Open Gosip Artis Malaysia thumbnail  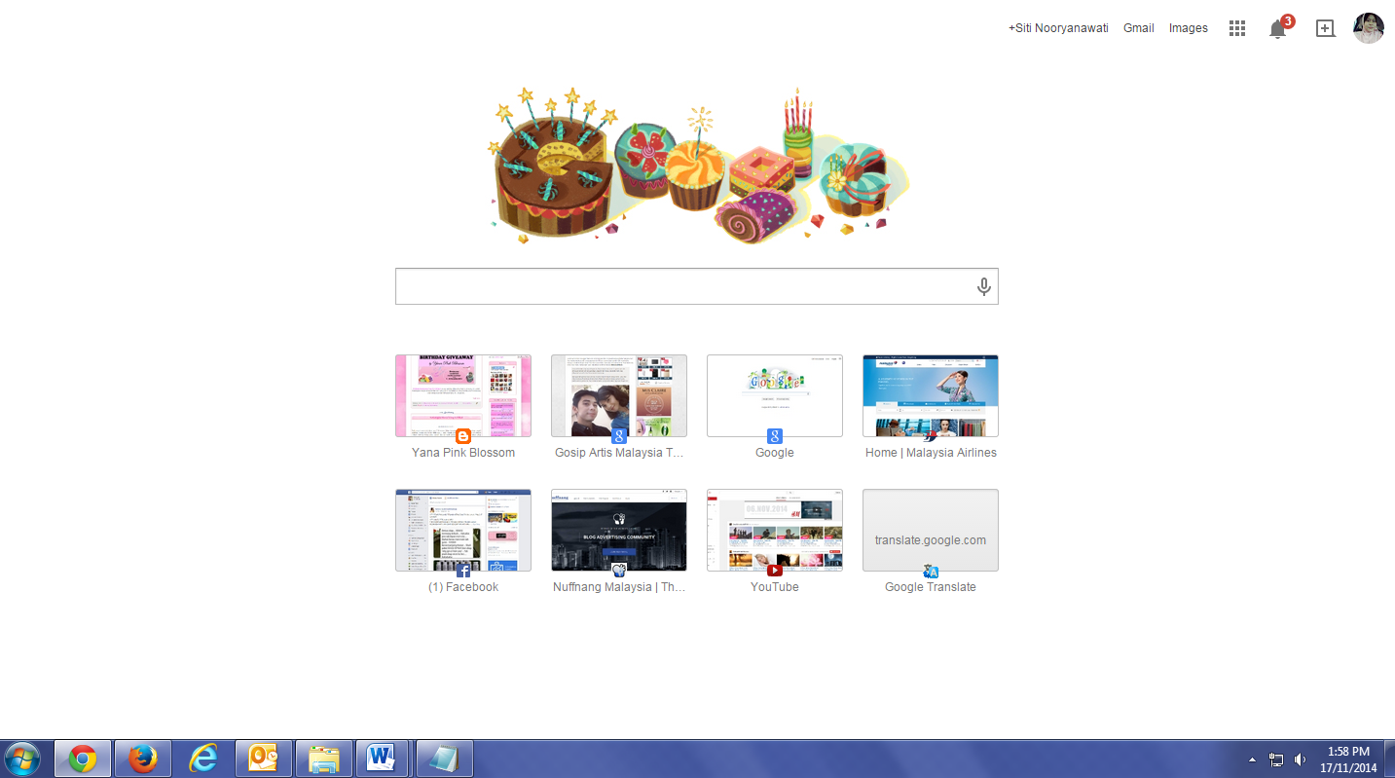coord(619,395)
